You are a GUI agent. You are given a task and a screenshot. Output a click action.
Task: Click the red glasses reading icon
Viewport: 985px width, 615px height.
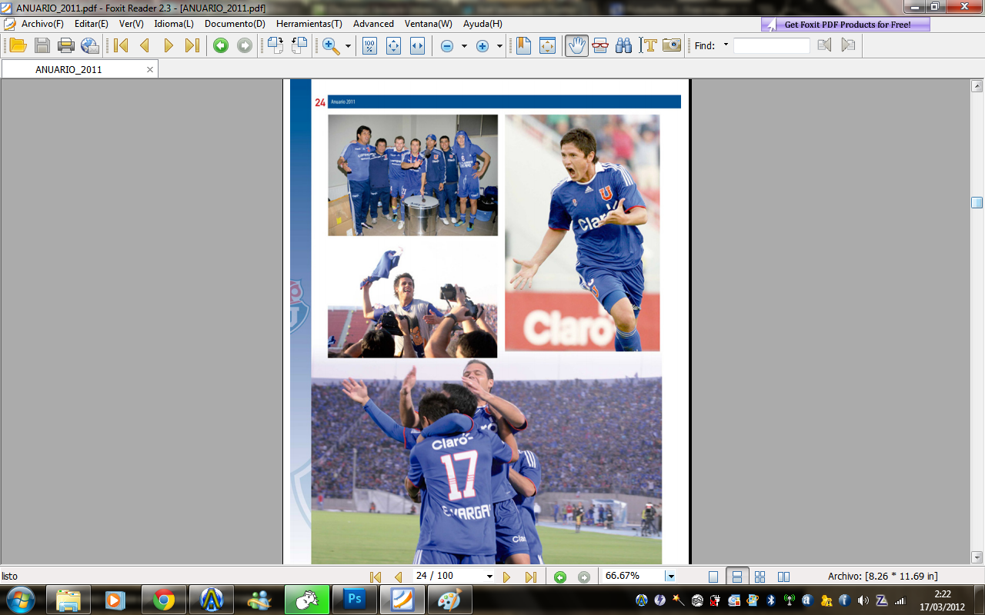click(600, 45)
